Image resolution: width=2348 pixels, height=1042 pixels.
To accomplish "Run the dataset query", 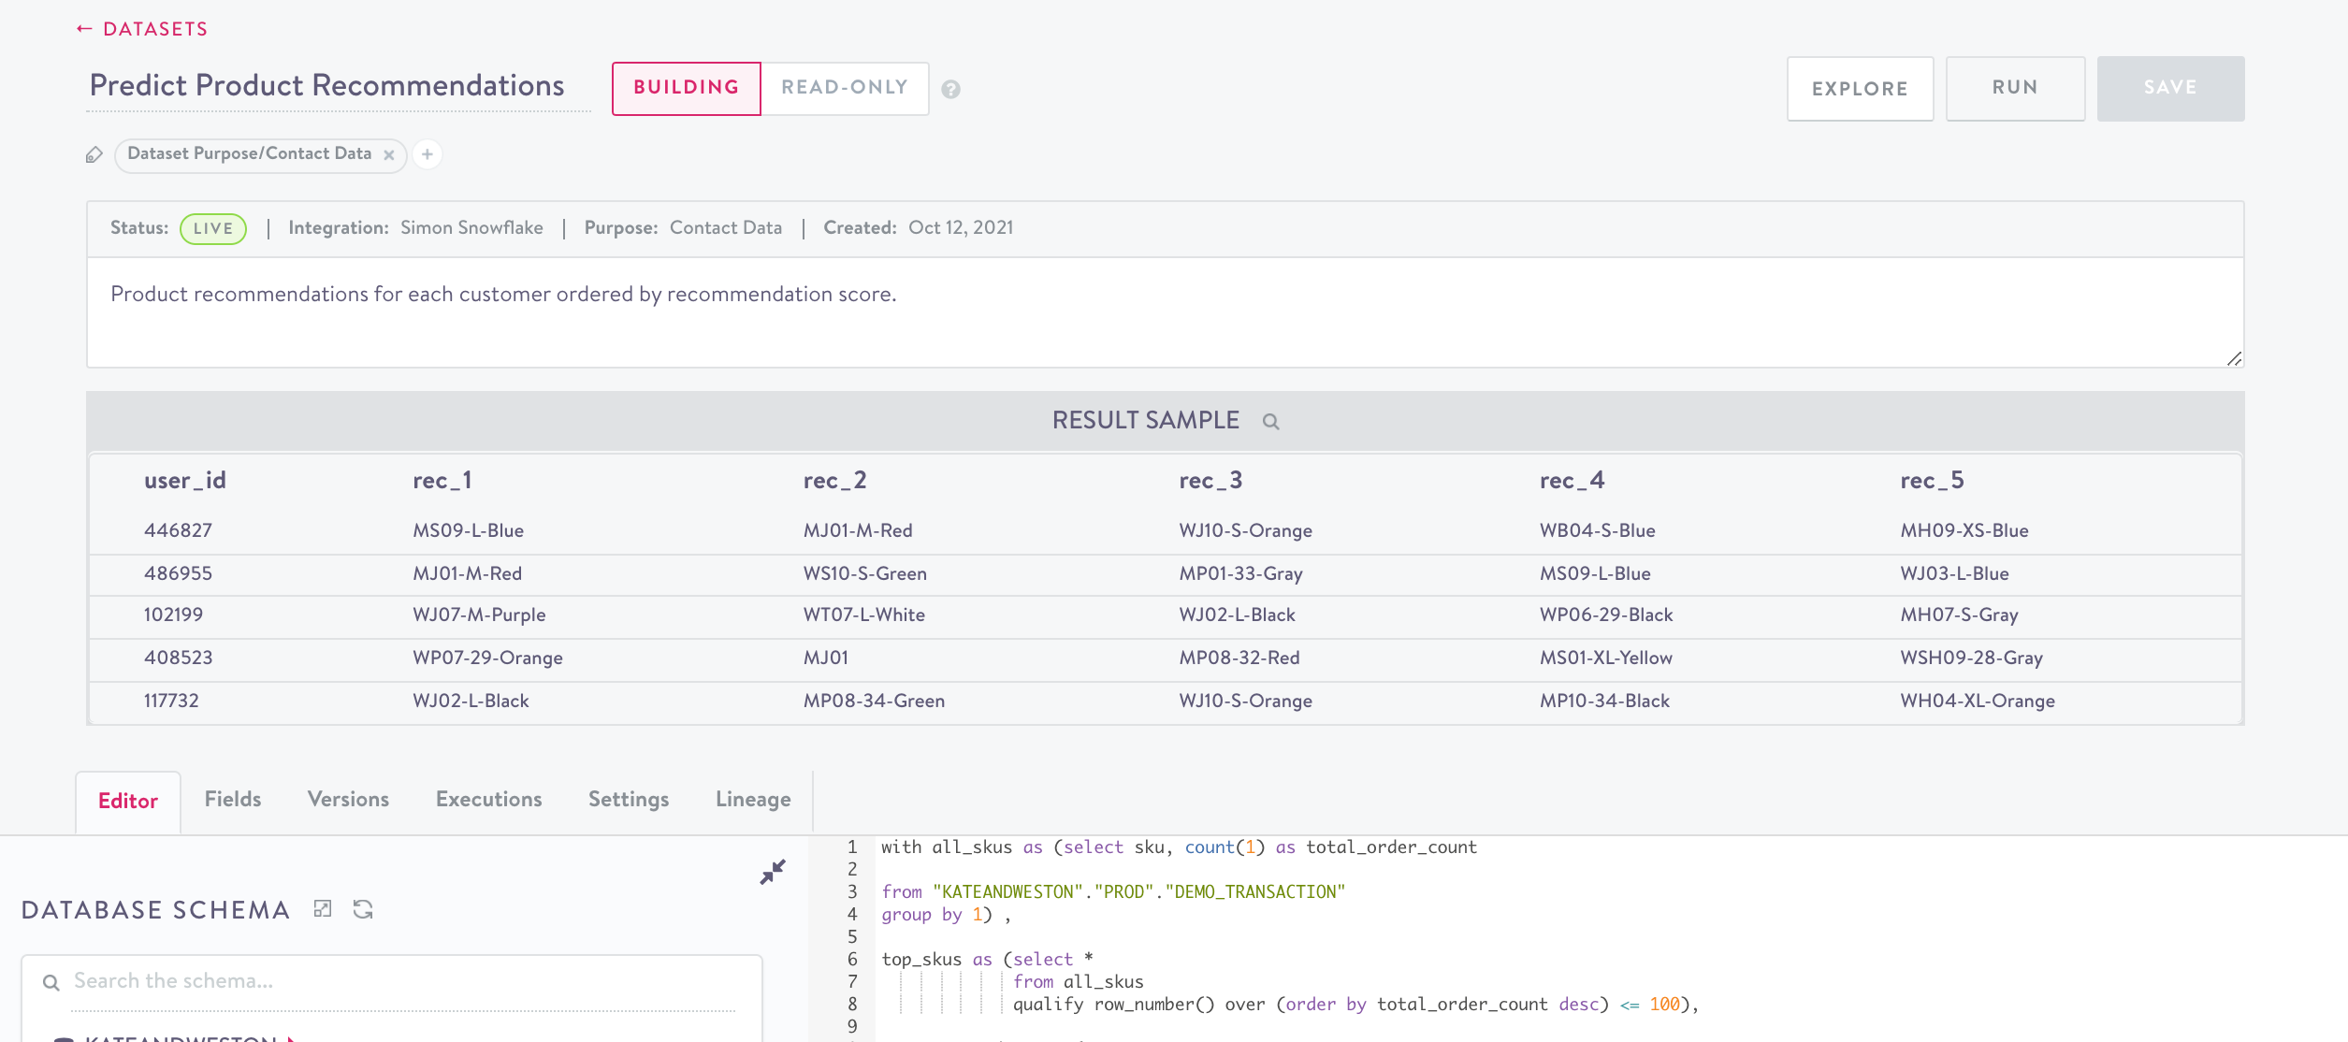I will [x=2015, y=88].
